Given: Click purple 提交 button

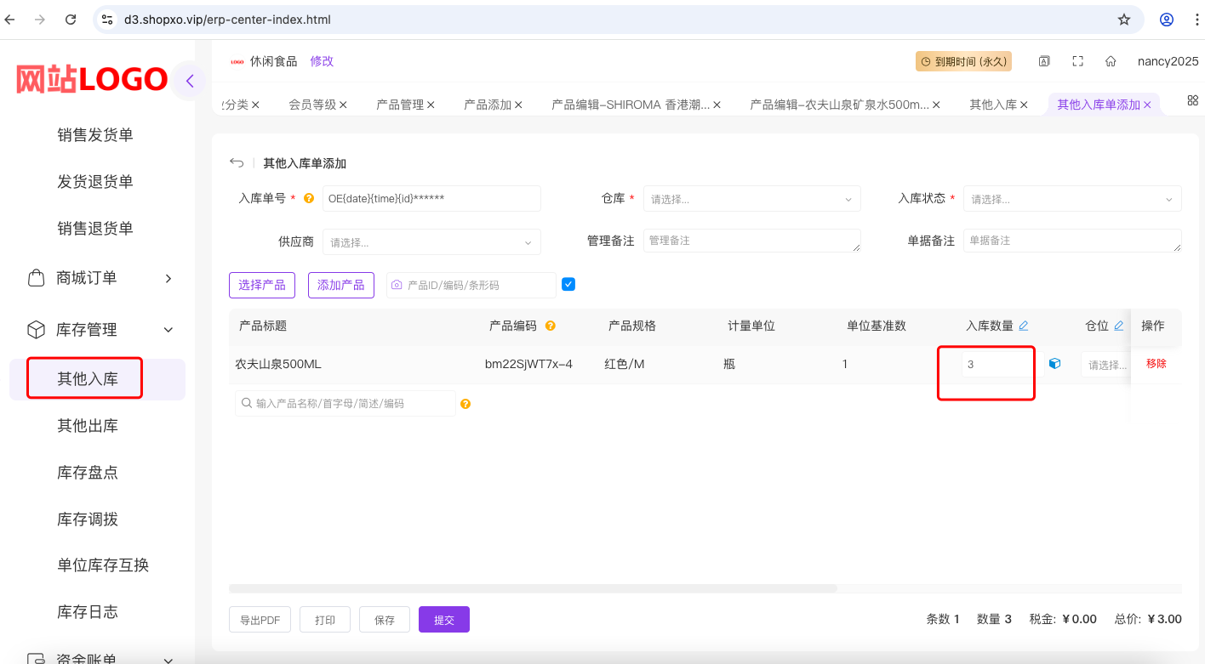Looking at the screenshot, I should [x=444, y=620].
